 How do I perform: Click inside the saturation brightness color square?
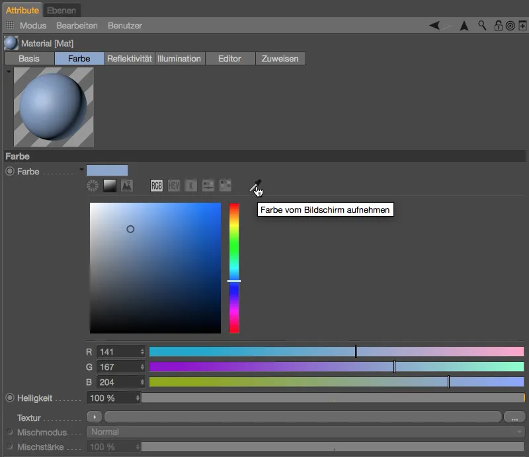pos(155,268)
